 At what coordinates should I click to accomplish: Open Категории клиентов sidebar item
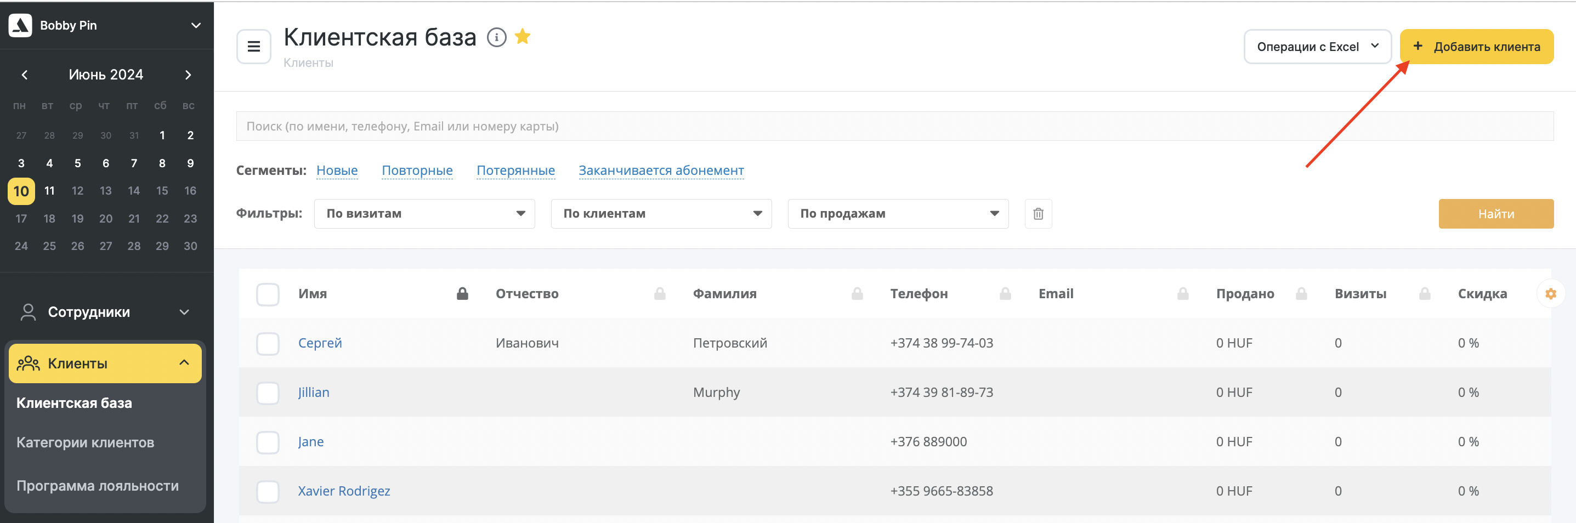[85, 442]
